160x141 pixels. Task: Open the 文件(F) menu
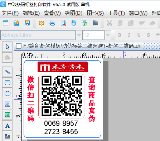(10, 13)
